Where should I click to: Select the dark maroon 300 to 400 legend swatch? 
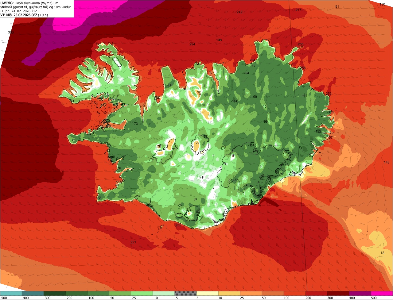(338, 293)
